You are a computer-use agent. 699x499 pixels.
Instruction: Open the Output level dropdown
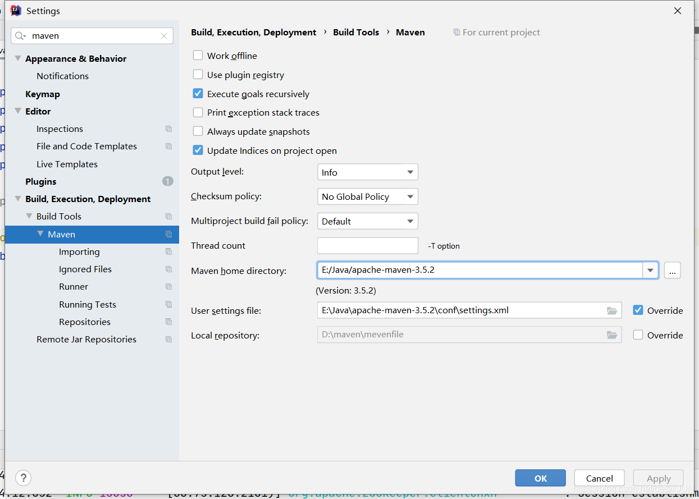click(x=368, y=172)
